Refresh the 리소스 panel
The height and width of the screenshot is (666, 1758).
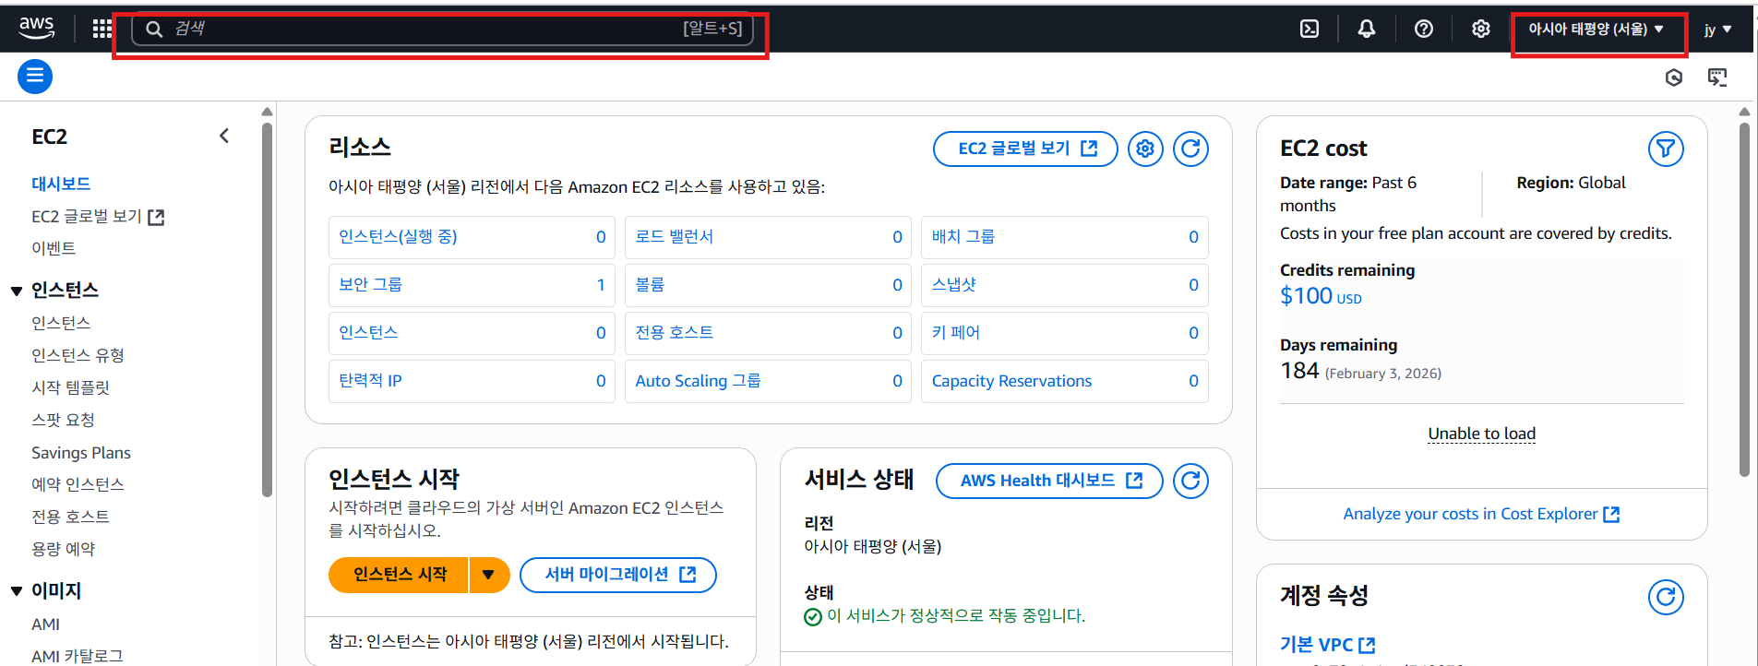tap(1191, 149)
